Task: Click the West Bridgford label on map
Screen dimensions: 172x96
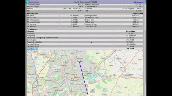Action: tap(80, 85)
